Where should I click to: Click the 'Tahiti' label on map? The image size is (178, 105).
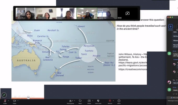84,54
